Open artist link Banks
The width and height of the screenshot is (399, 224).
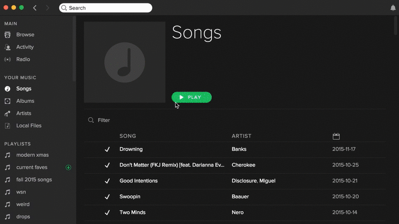pyautogui.click(x=239, y=149)
